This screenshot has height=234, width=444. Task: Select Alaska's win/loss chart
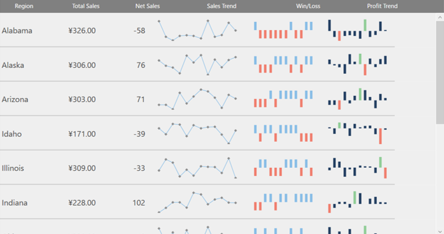tap(283, 64)
